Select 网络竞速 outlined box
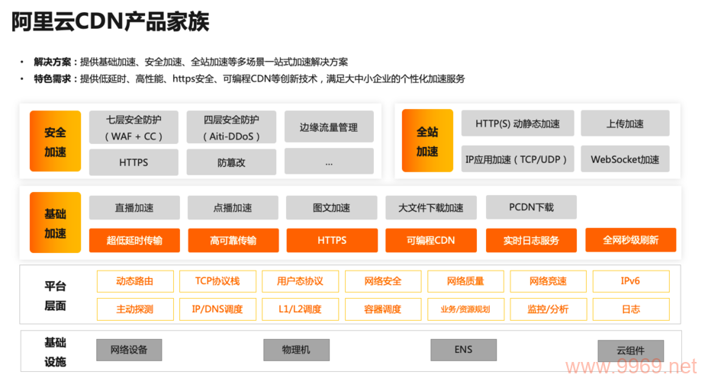 548,281
